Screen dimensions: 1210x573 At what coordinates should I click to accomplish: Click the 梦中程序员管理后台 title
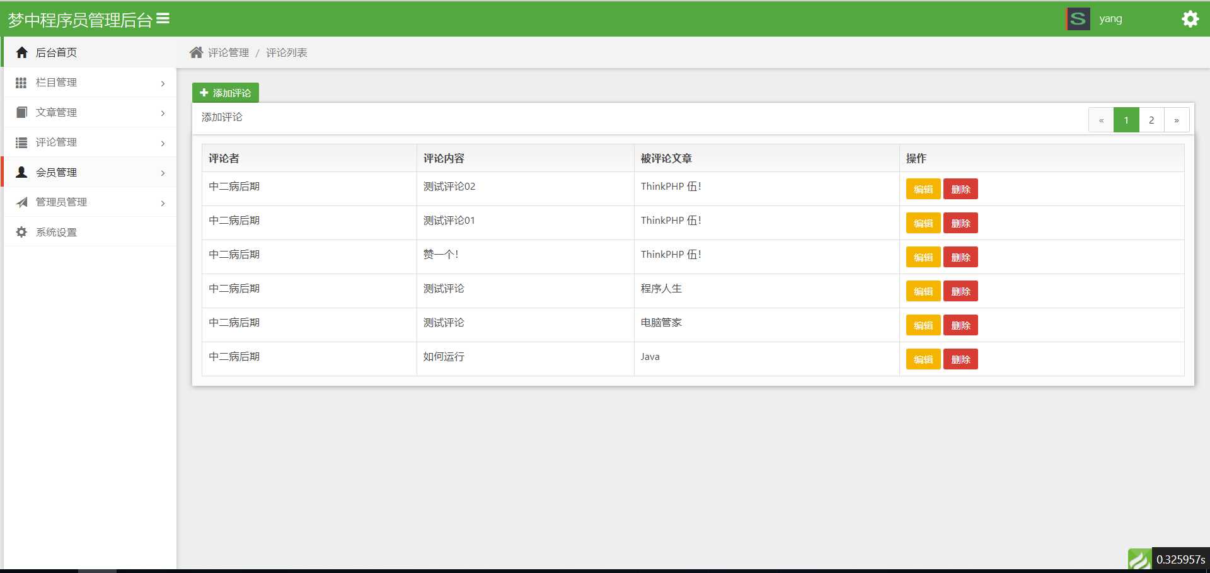click(80, 20)
